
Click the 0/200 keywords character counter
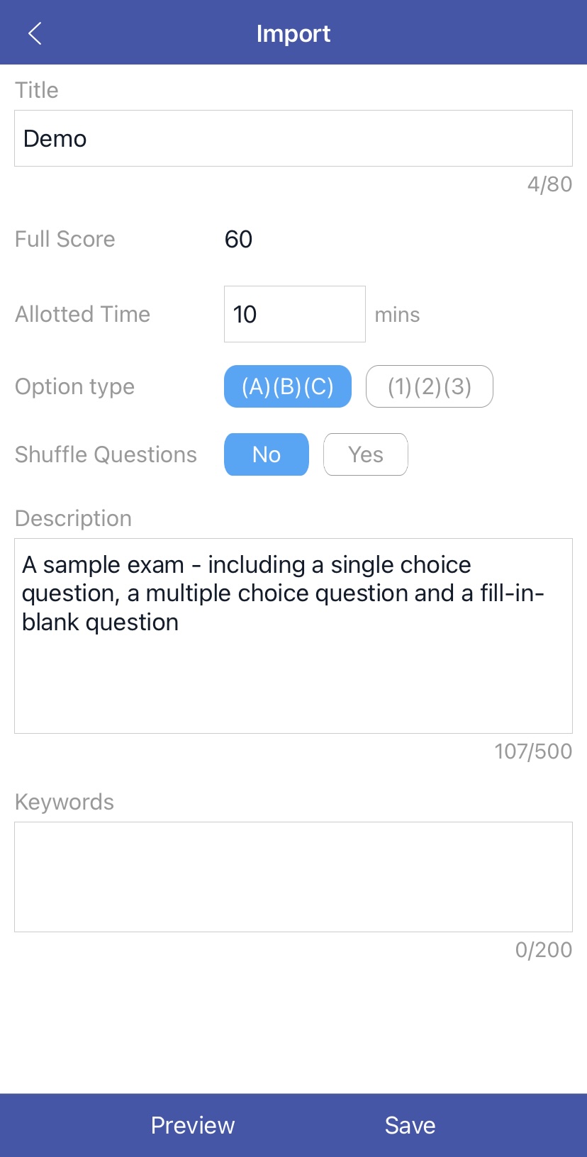point(543,950)
